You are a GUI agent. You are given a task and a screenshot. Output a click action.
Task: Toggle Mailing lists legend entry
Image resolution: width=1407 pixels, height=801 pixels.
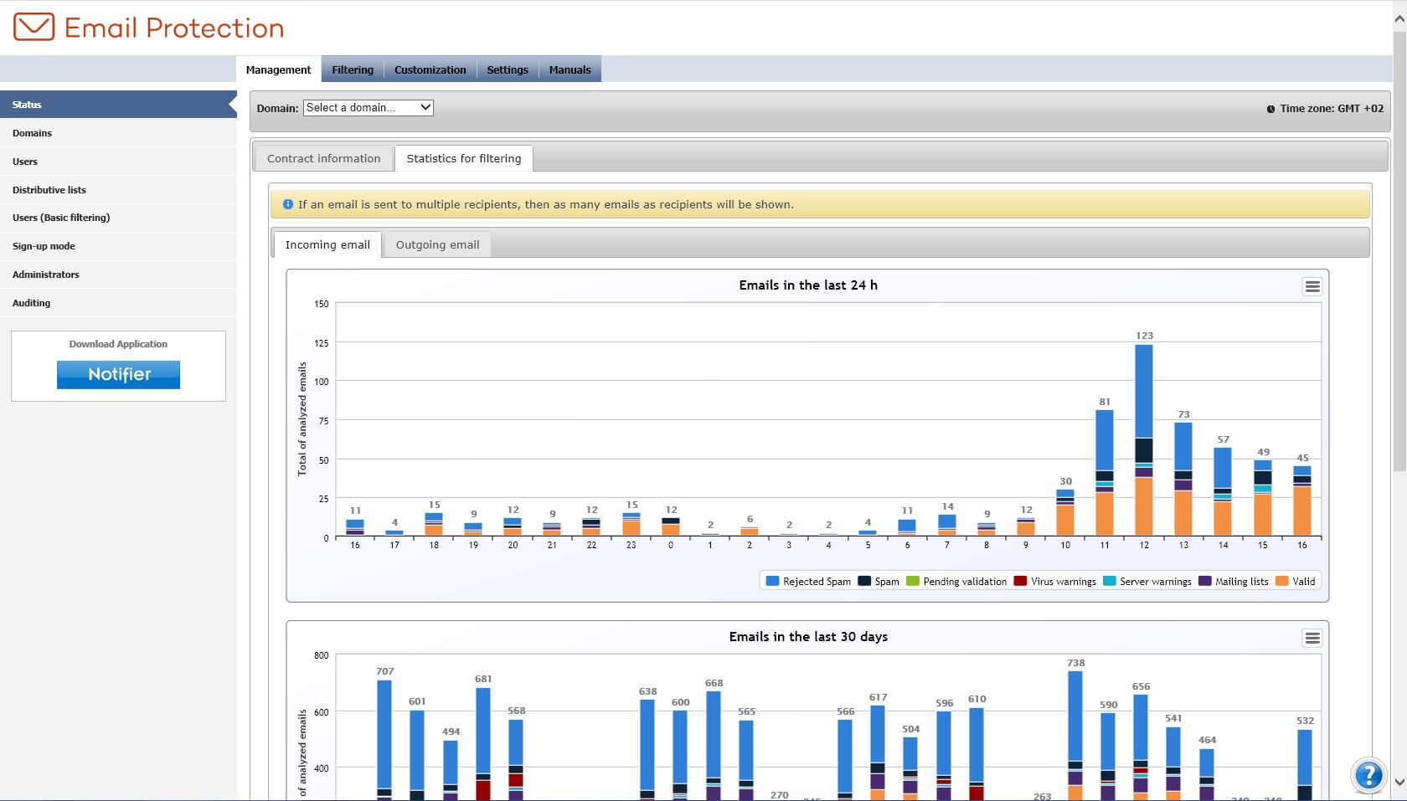point(1233,581)
